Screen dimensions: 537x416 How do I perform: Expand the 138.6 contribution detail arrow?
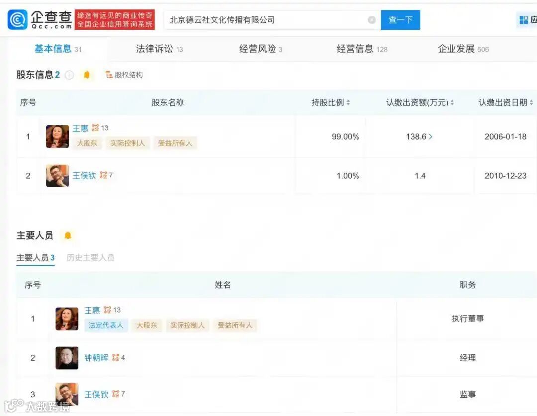[x=430, y=137]
